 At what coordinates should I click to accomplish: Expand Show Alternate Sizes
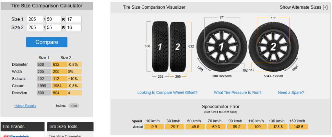(x=303, y=7)
